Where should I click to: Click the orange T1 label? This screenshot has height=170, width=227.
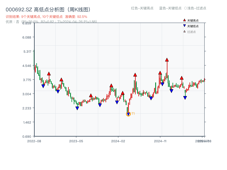click(x=133, y=114)
